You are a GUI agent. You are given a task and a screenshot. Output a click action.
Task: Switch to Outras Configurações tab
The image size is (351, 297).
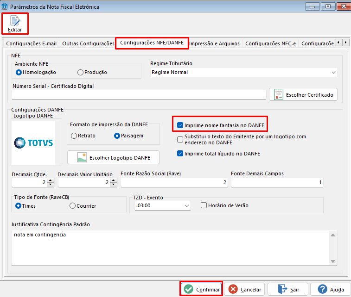coord(88,43)
